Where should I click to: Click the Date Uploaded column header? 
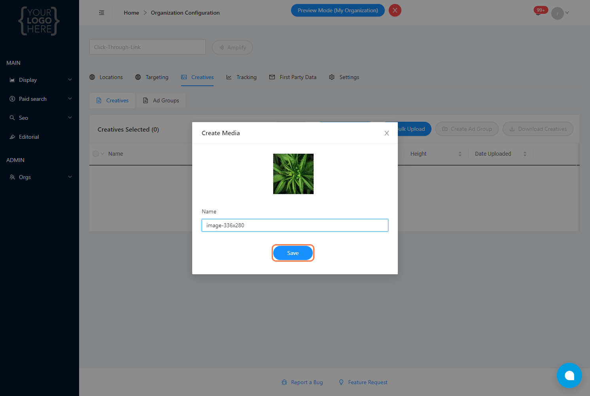pyautogui.click(x=493, y=154)
